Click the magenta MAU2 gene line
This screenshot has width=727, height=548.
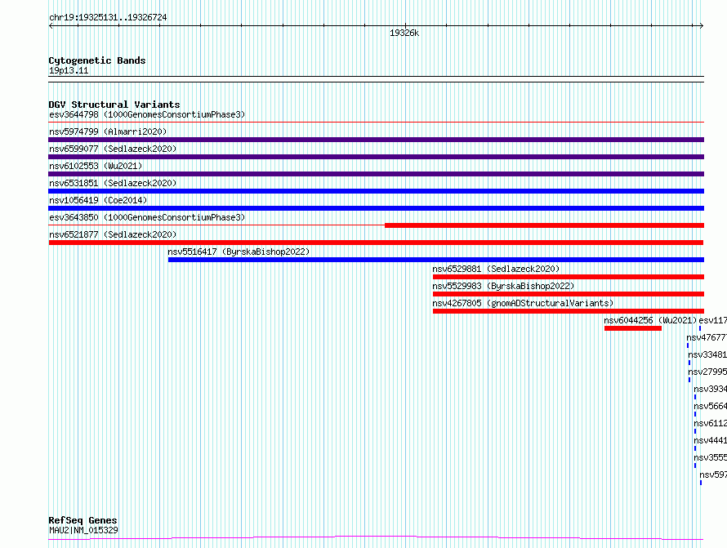coord(376,538)
